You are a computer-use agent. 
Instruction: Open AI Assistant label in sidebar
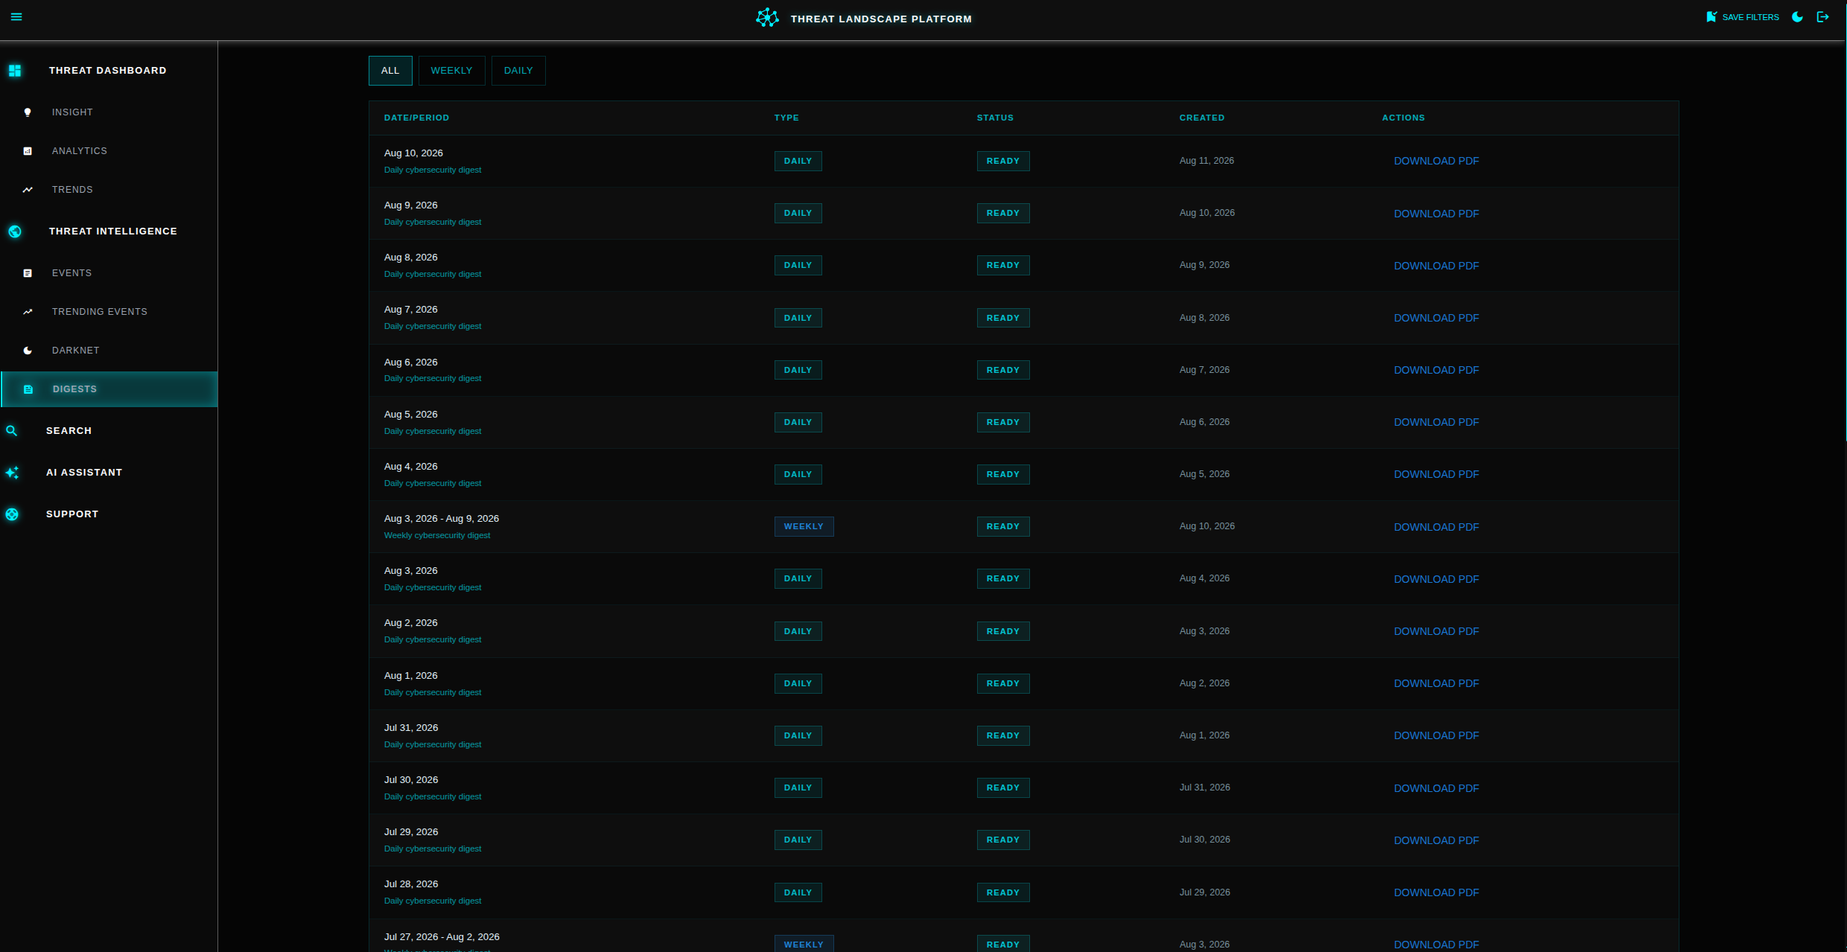tap(84, 473)
